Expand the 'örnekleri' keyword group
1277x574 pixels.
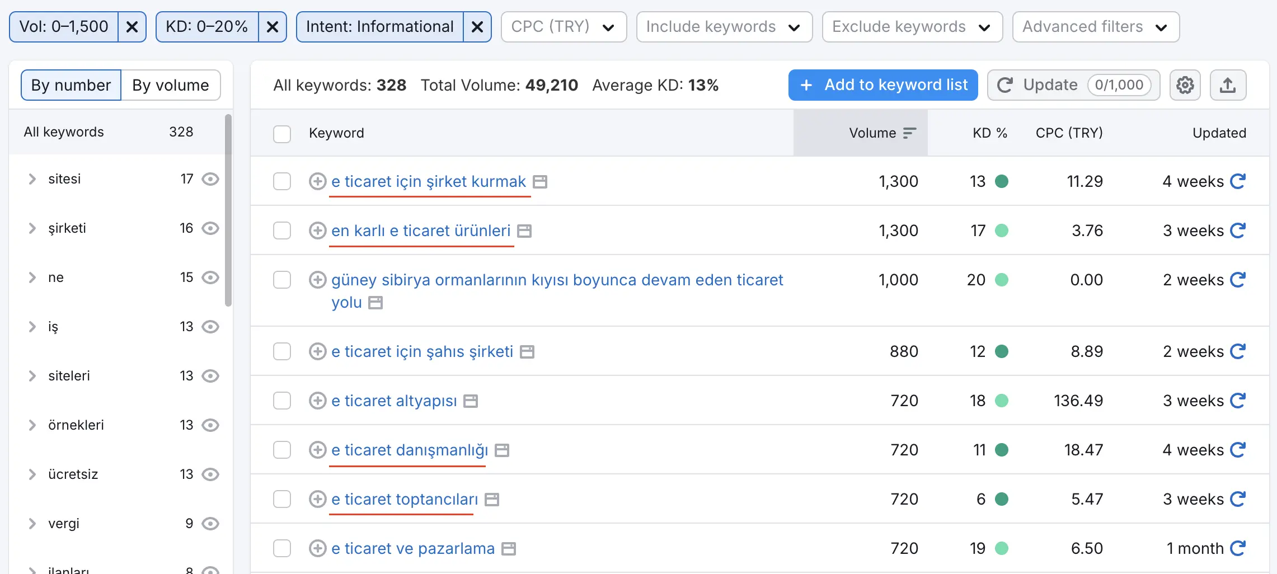pos(32,425)
